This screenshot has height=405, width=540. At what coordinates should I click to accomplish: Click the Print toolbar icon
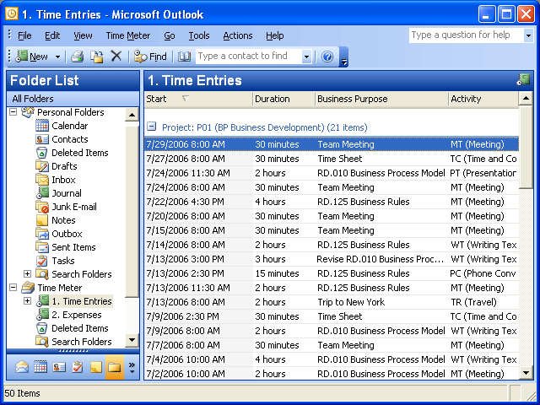tap(78, 57)
